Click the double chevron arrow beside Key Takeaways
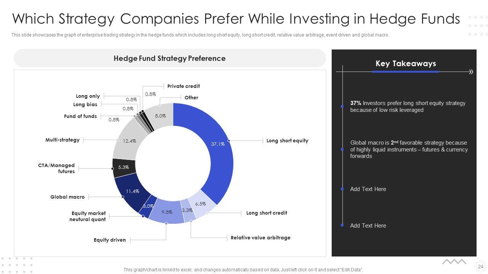488x274 pixels. click(471, 72)
